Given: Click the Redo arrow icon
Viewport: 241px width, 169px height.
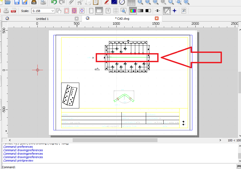Looking at the screenshot, I should point(62,2).
